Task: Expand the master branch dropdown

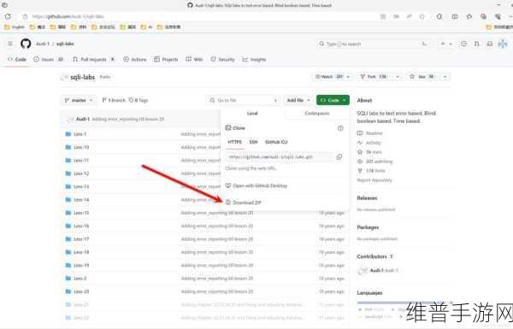Action: (x=79, y=100)
